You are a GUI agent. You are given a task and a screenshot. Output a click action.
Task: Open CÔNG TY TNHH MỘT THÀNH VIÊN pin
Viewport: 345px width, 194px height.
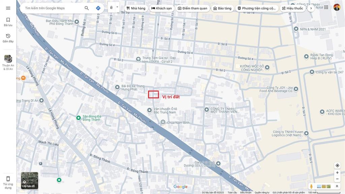click(207, 109)
